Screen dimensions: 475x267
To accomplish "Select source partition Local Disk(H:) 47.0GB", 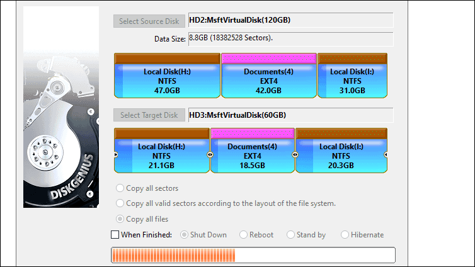I will click(x=167, y=76).
